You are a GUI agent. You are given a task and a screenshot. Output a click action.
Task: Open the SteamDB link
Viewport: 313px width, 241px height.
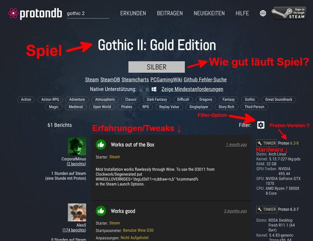coord(110,79)
